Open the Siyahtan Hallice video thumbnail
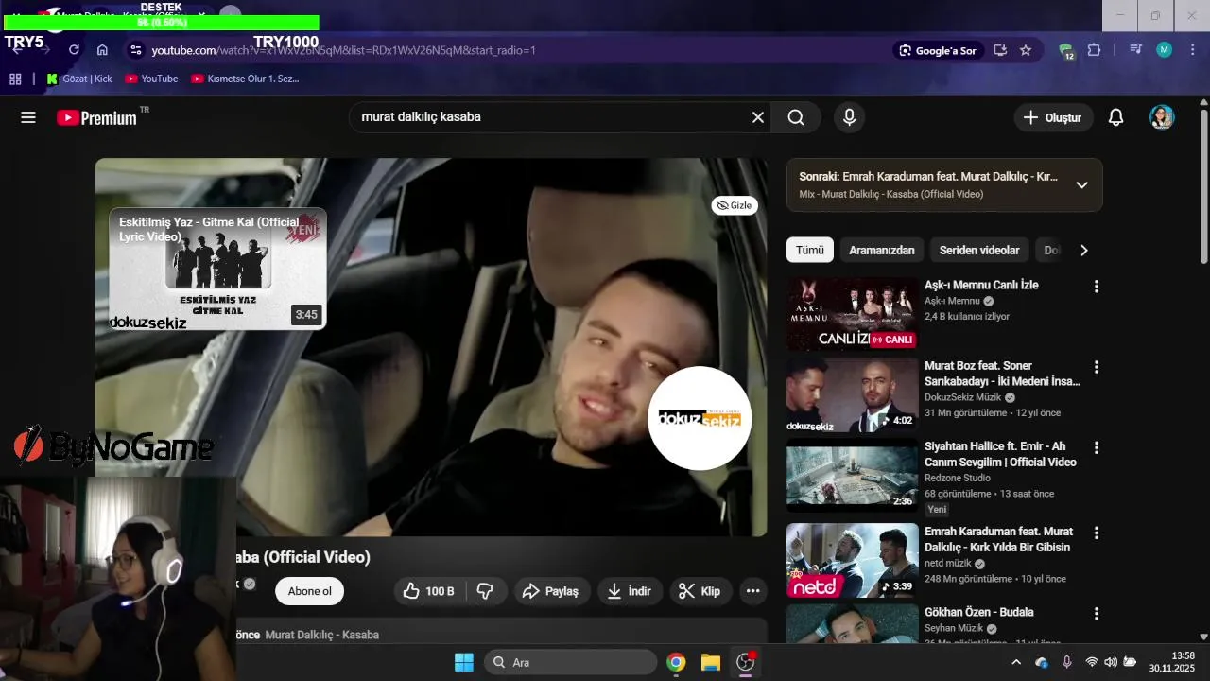This screenshot has height=681, width=1210. (x=853, y=476)
